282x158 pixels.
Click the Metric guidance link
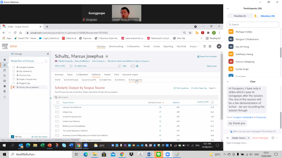coord(181,88)
